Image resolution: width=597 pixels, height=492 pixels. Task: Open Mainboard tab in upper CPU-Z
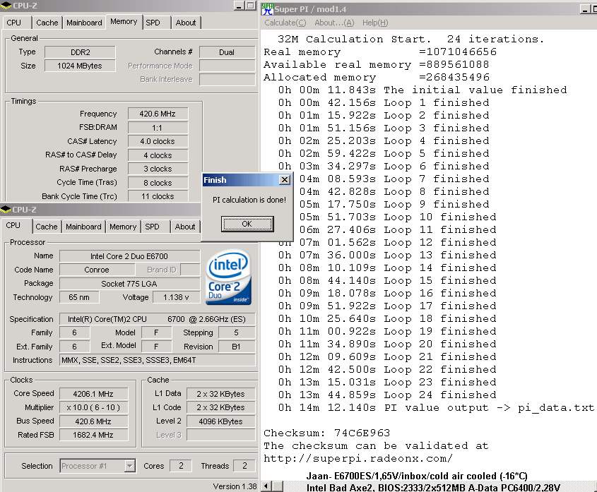click(84, 23)
